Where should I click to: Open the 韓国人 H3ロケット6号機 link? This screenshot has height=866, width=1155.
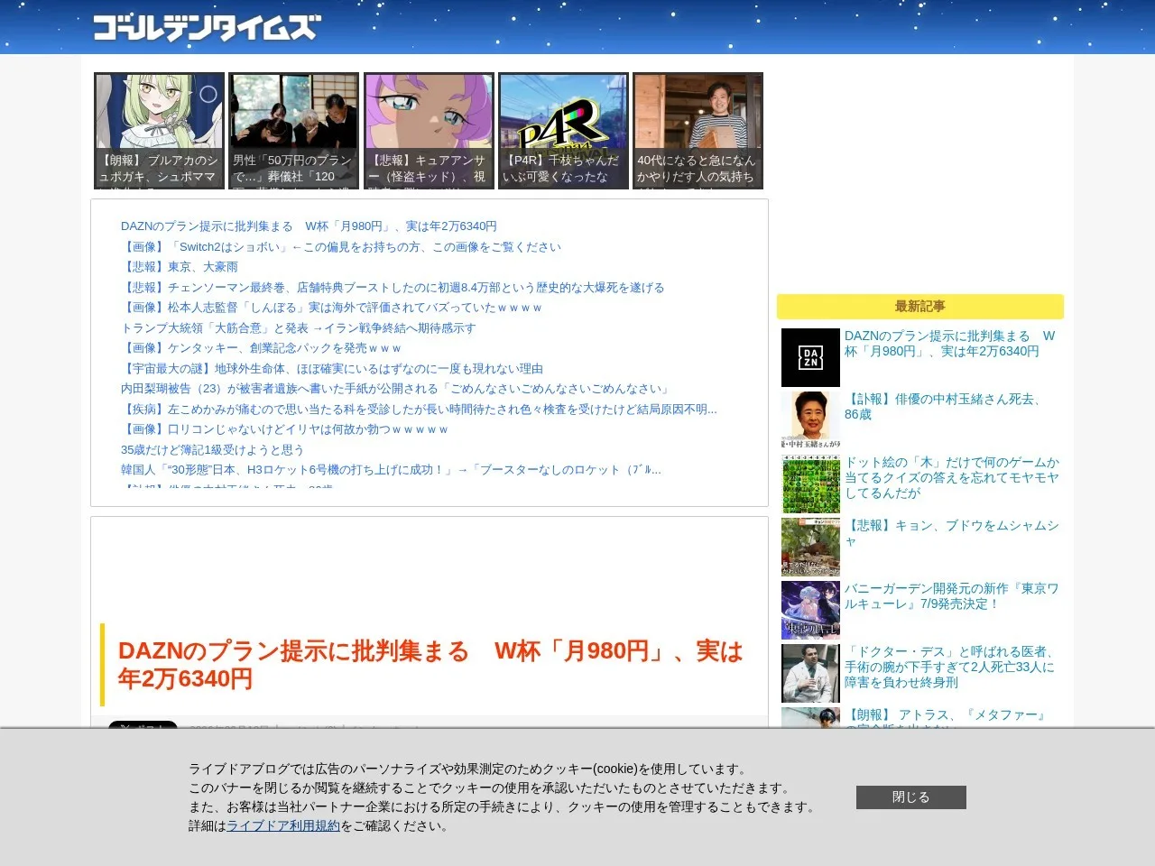(391, 470)
